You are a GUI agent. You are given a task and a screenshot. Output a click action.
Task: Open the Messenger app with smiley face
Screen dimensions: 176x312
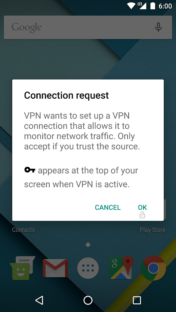tap(22, 268)
